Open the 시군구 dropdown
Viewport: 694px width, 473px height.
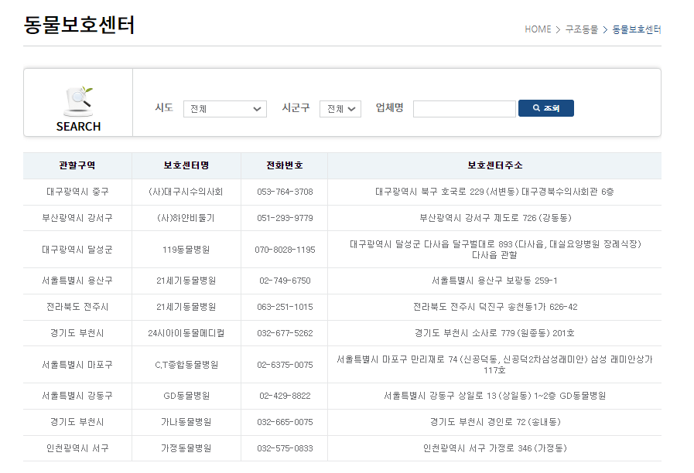340,108
